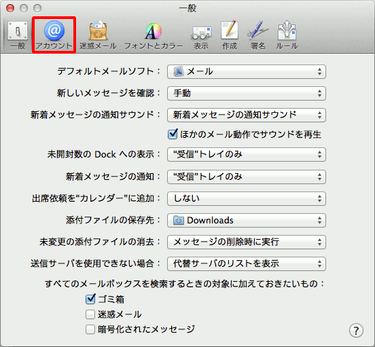Screen dimensions: 375x347
Task: Toggle ほかのメール動作でサウンドを再生 checkbox
Action: [173, 134]
